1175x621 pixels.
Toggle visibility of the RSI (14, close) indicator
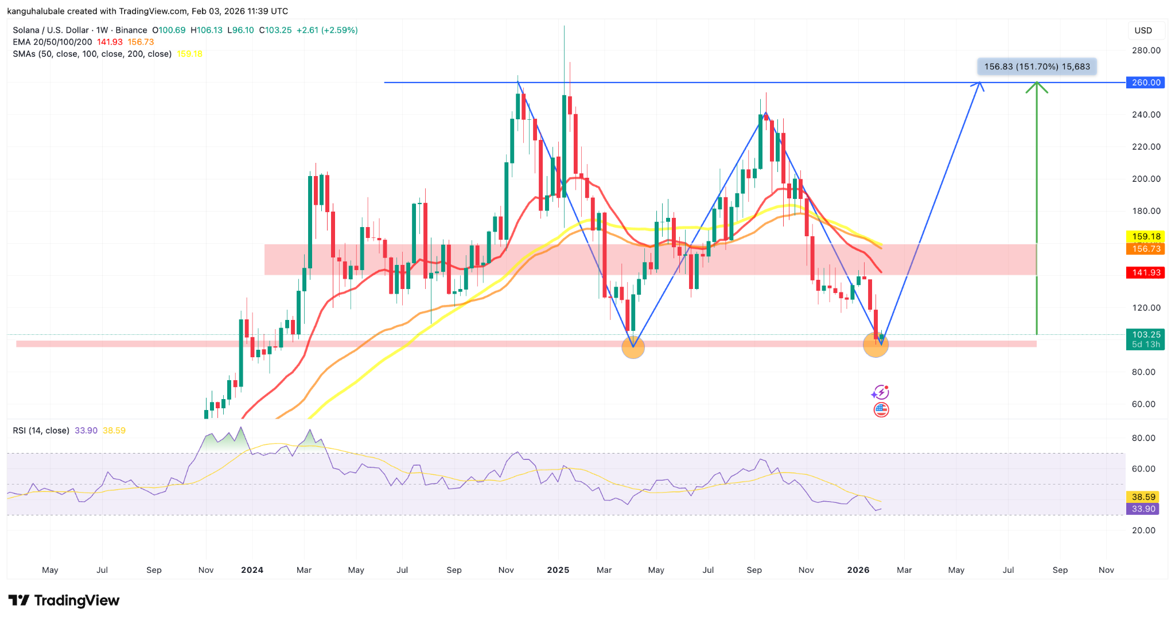40,429
